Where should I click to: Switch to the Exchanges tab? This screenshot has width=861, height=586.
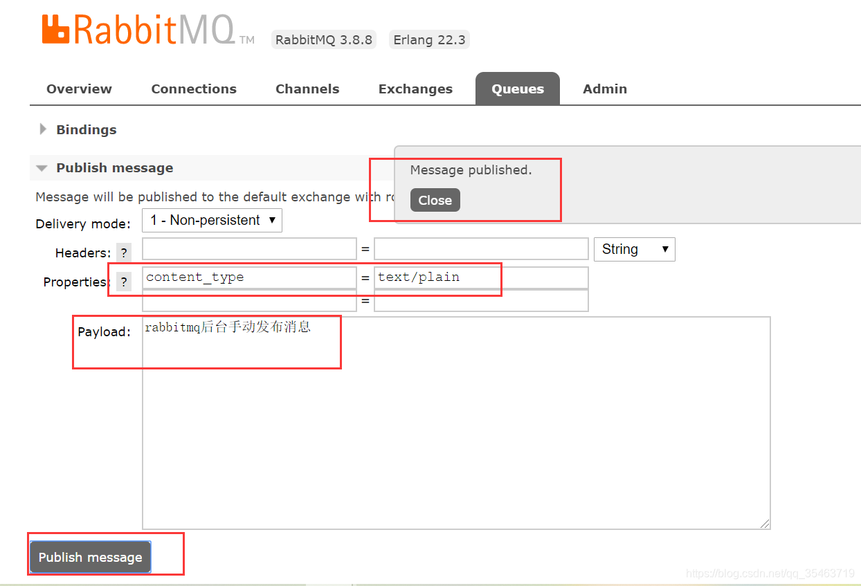415,89
